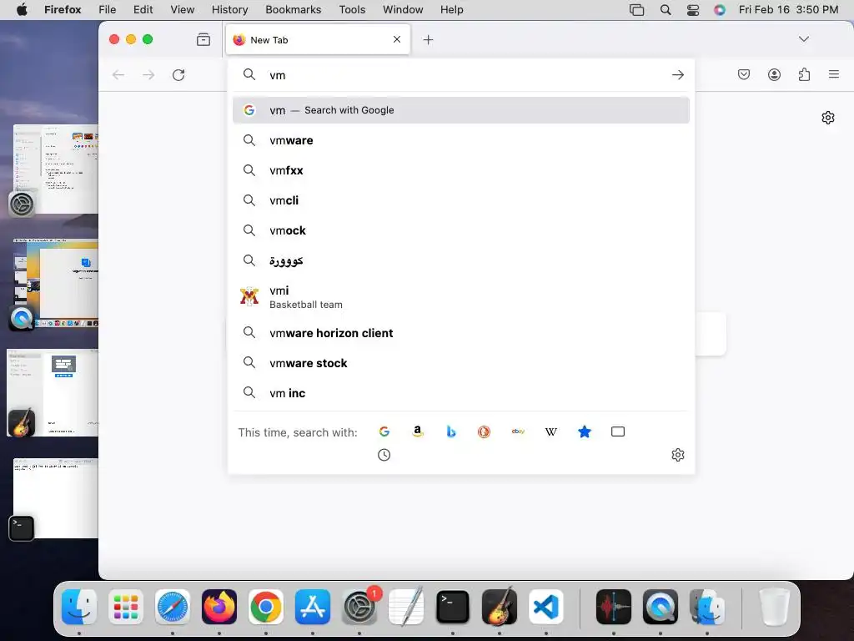Viewport: 854px width, 641px height.
Task: Search with Amazon one-off engine icon
Action: point(417,432)
